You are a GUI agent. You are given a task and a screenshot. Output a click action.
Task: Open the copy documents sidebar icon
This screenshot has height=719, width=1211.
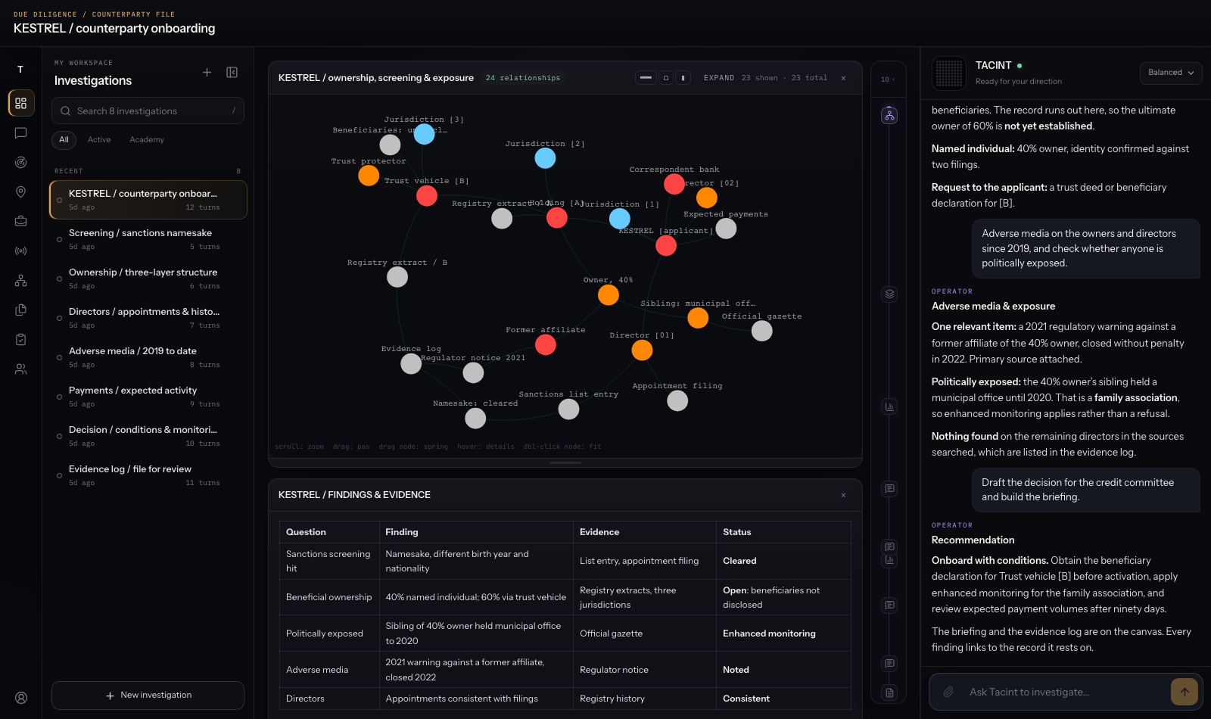point(21,310)
